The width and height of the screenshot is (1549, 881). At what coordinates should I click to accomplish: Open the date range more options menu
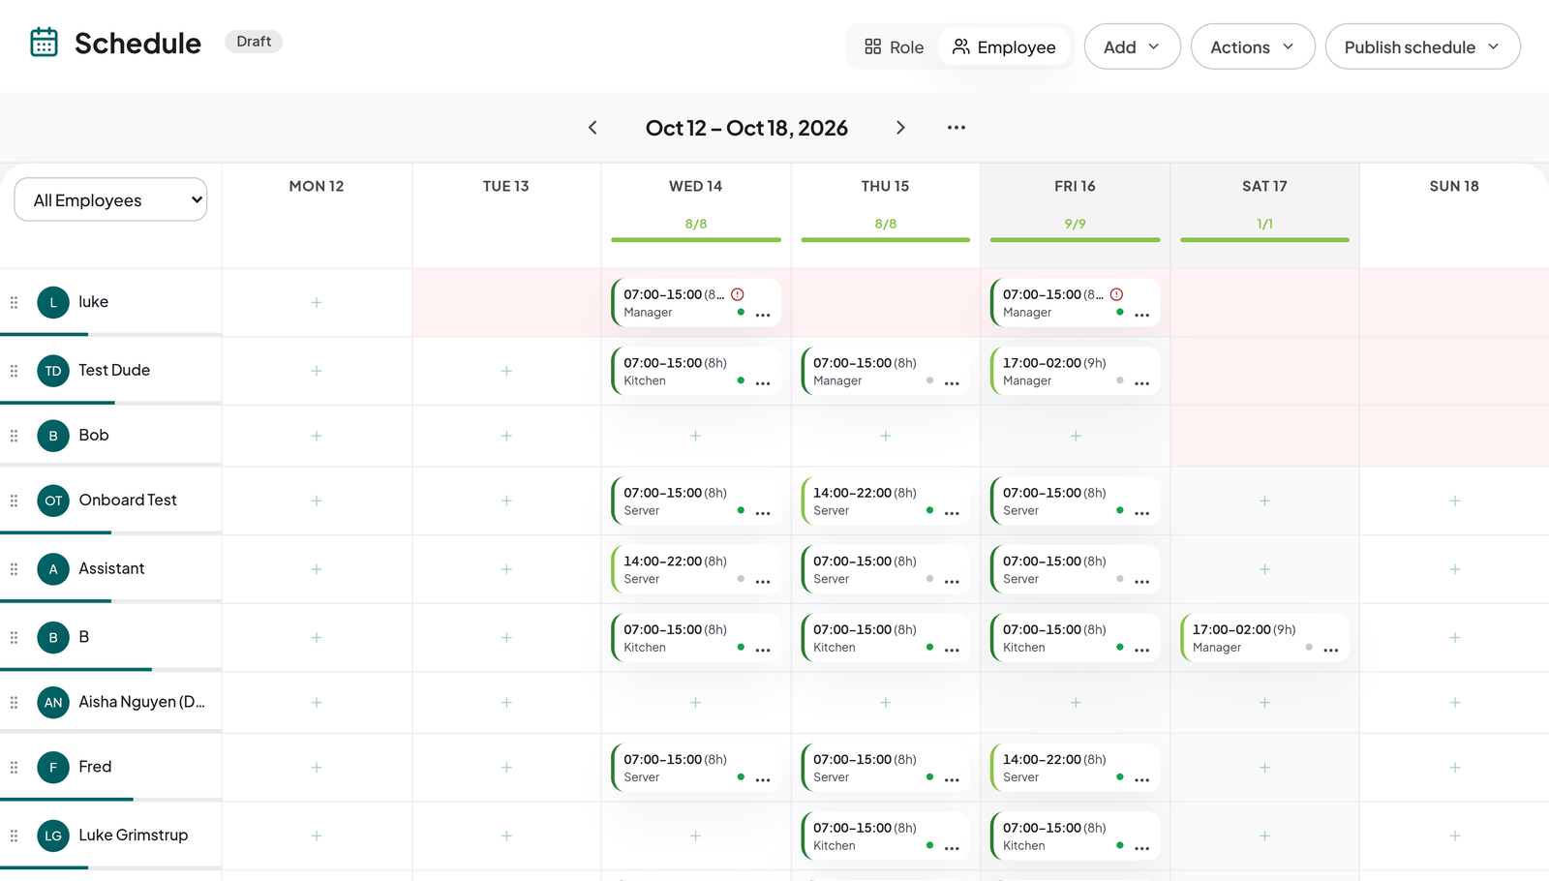tap(957, 128)
